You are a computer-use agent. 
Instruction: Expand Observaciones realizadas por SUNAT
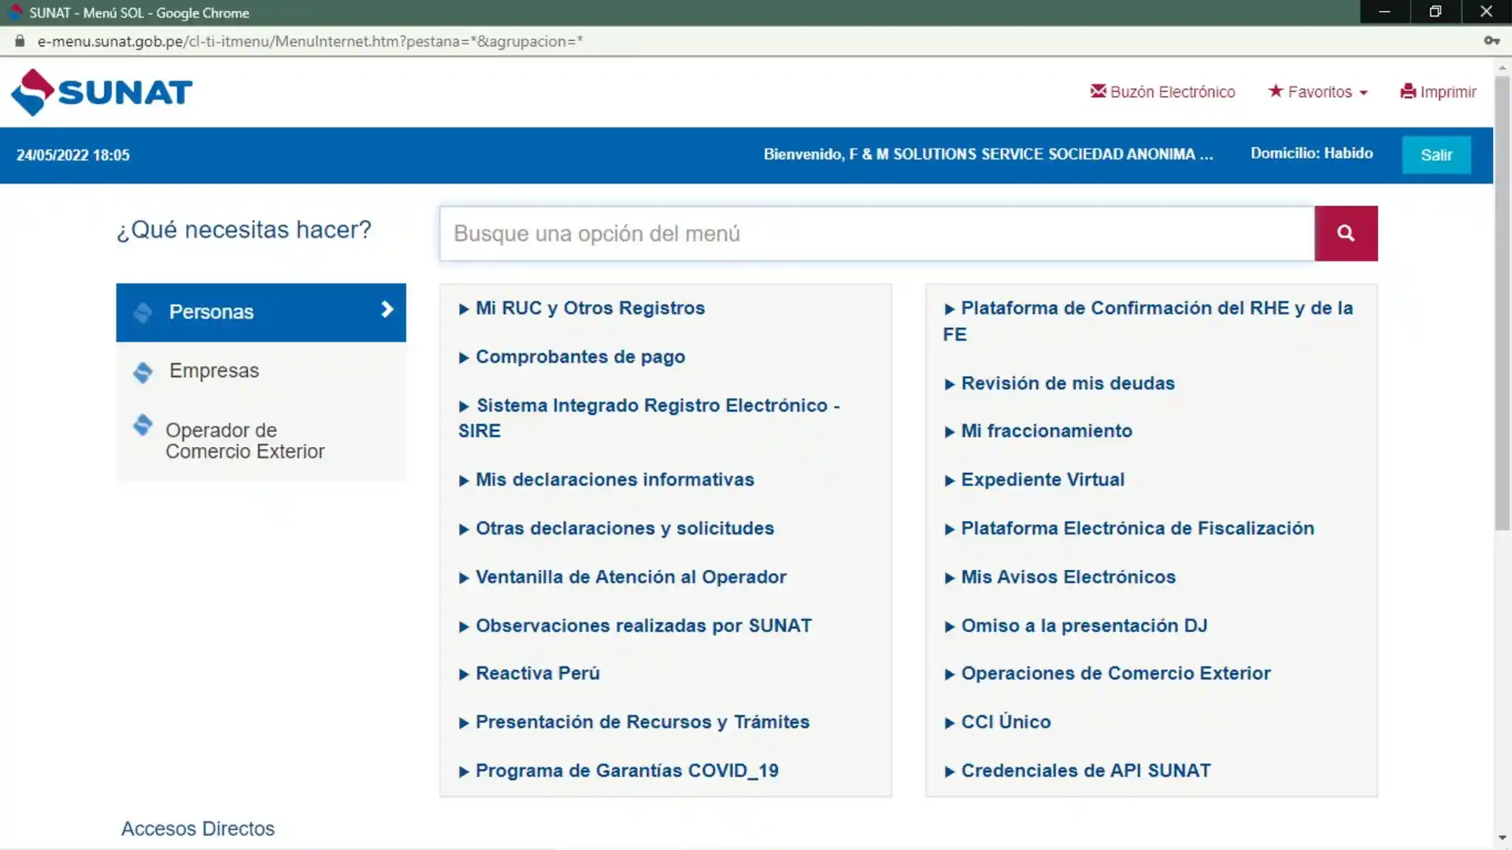point(636,626)
